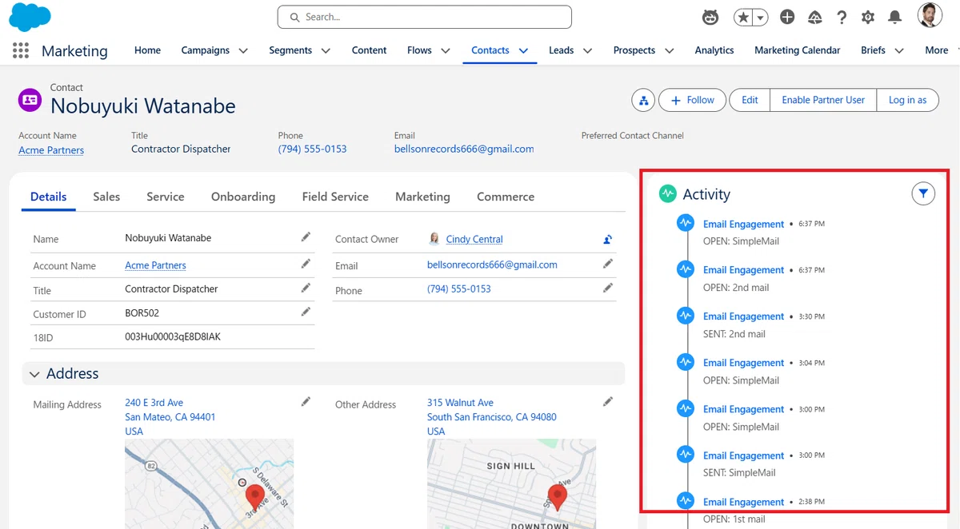Image resolution: width=960 pixels, height=529 pixels.
Task: Edit the Account Name pencil icon
Action: pyautogui.click(x=306, y=264)
